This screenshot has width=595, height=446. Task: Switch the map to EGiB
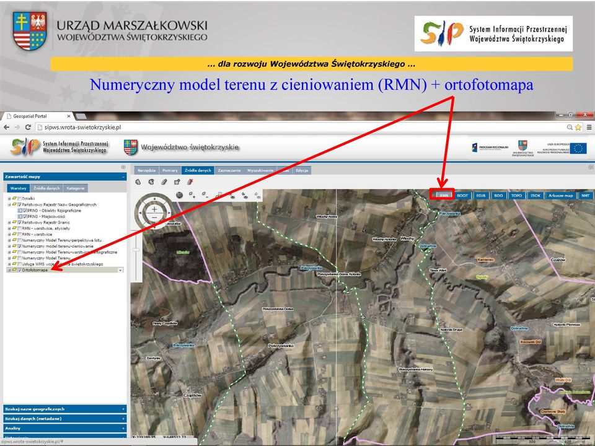481,196
